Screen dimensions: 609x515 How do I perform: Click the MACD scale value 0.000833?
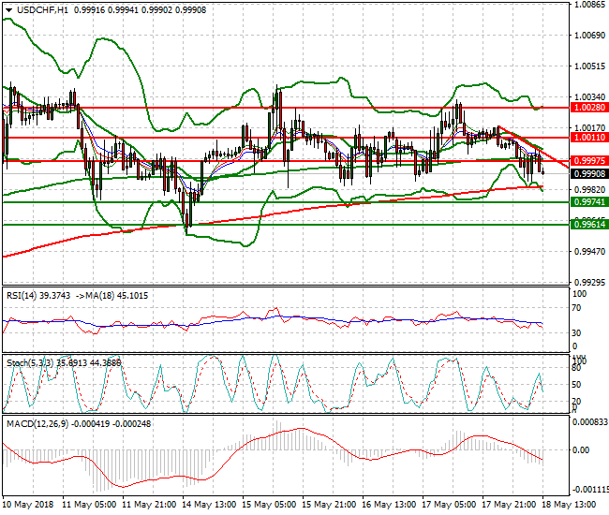pyautogui.click(x=590, y=422)
